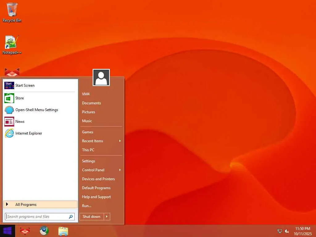Viewport: 316px width, 237px height.
Task: Open Documents from start menu
Action: 91,103
